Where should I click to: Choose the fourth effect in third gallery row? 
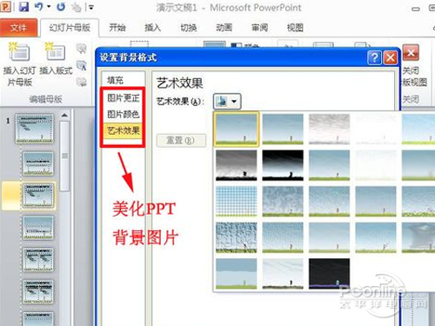point(376,202)
